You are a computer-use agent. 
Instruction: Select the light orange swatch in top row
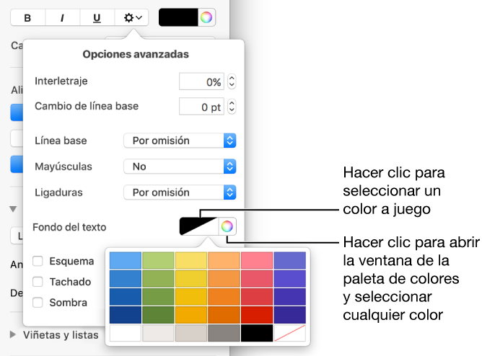(x=224, y=261)
